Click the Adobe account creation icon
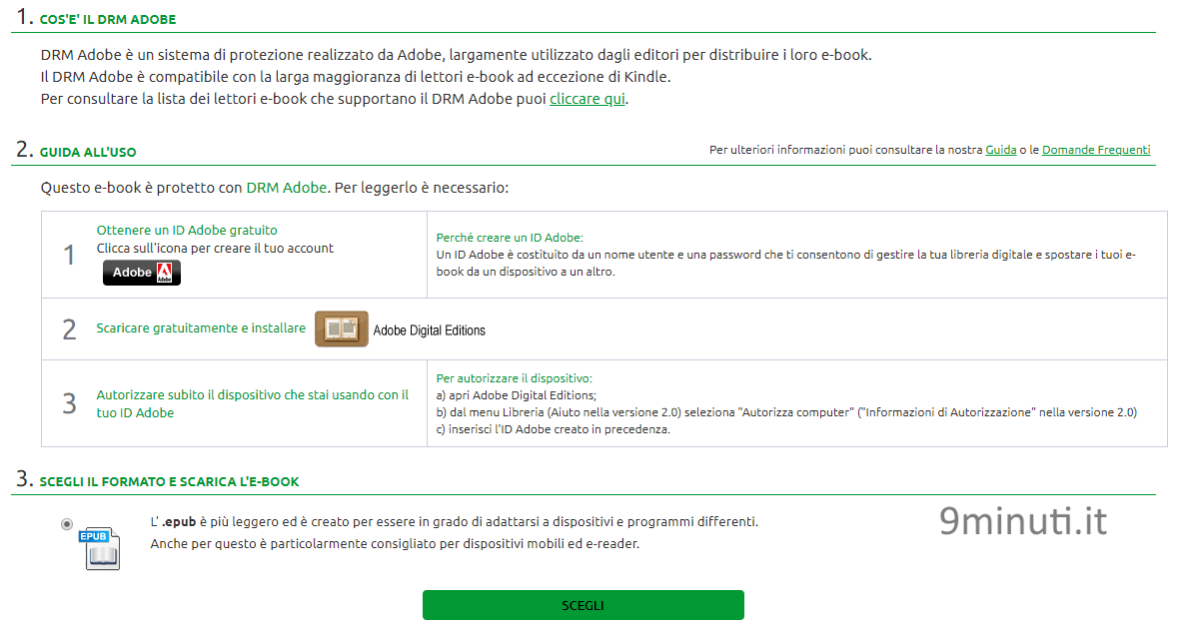Screen dimensions: 1187x631 (142, 273)
